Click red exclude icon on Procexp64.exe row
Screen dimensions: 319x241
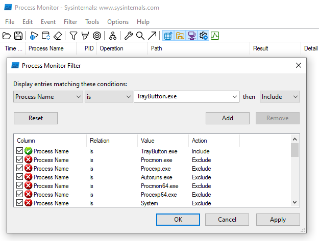pos(28,194)
